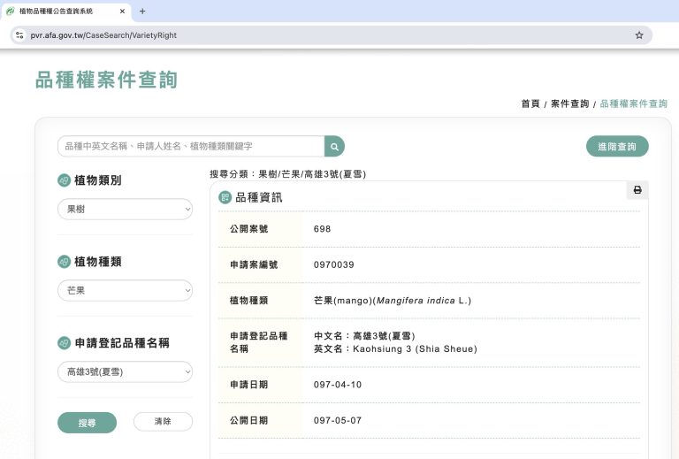Click the 申請登記品種名稱 sidebar heading text
The image size is (679, 459).
pos(122,343)
